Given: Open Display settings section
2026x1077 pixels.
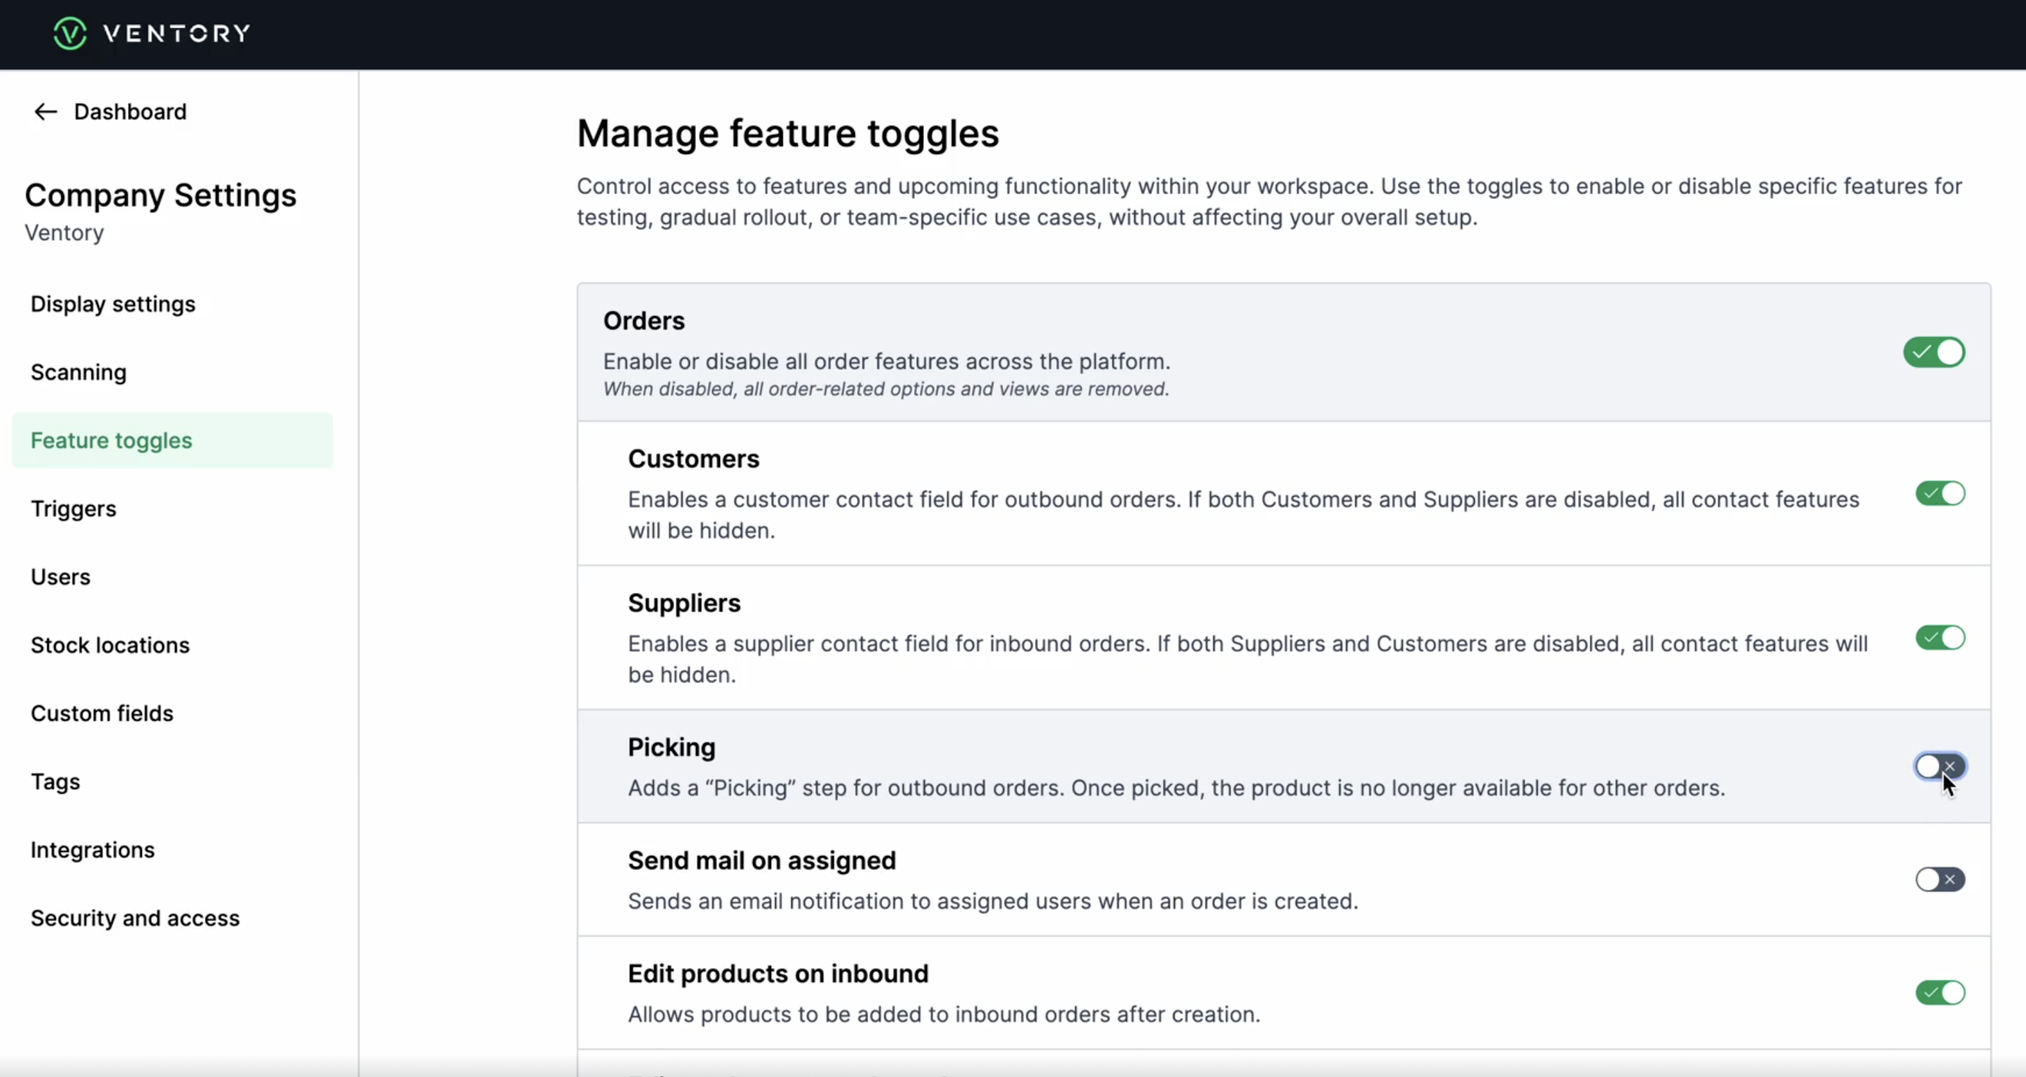Looking at the screenshot, I should coord(112,304).
